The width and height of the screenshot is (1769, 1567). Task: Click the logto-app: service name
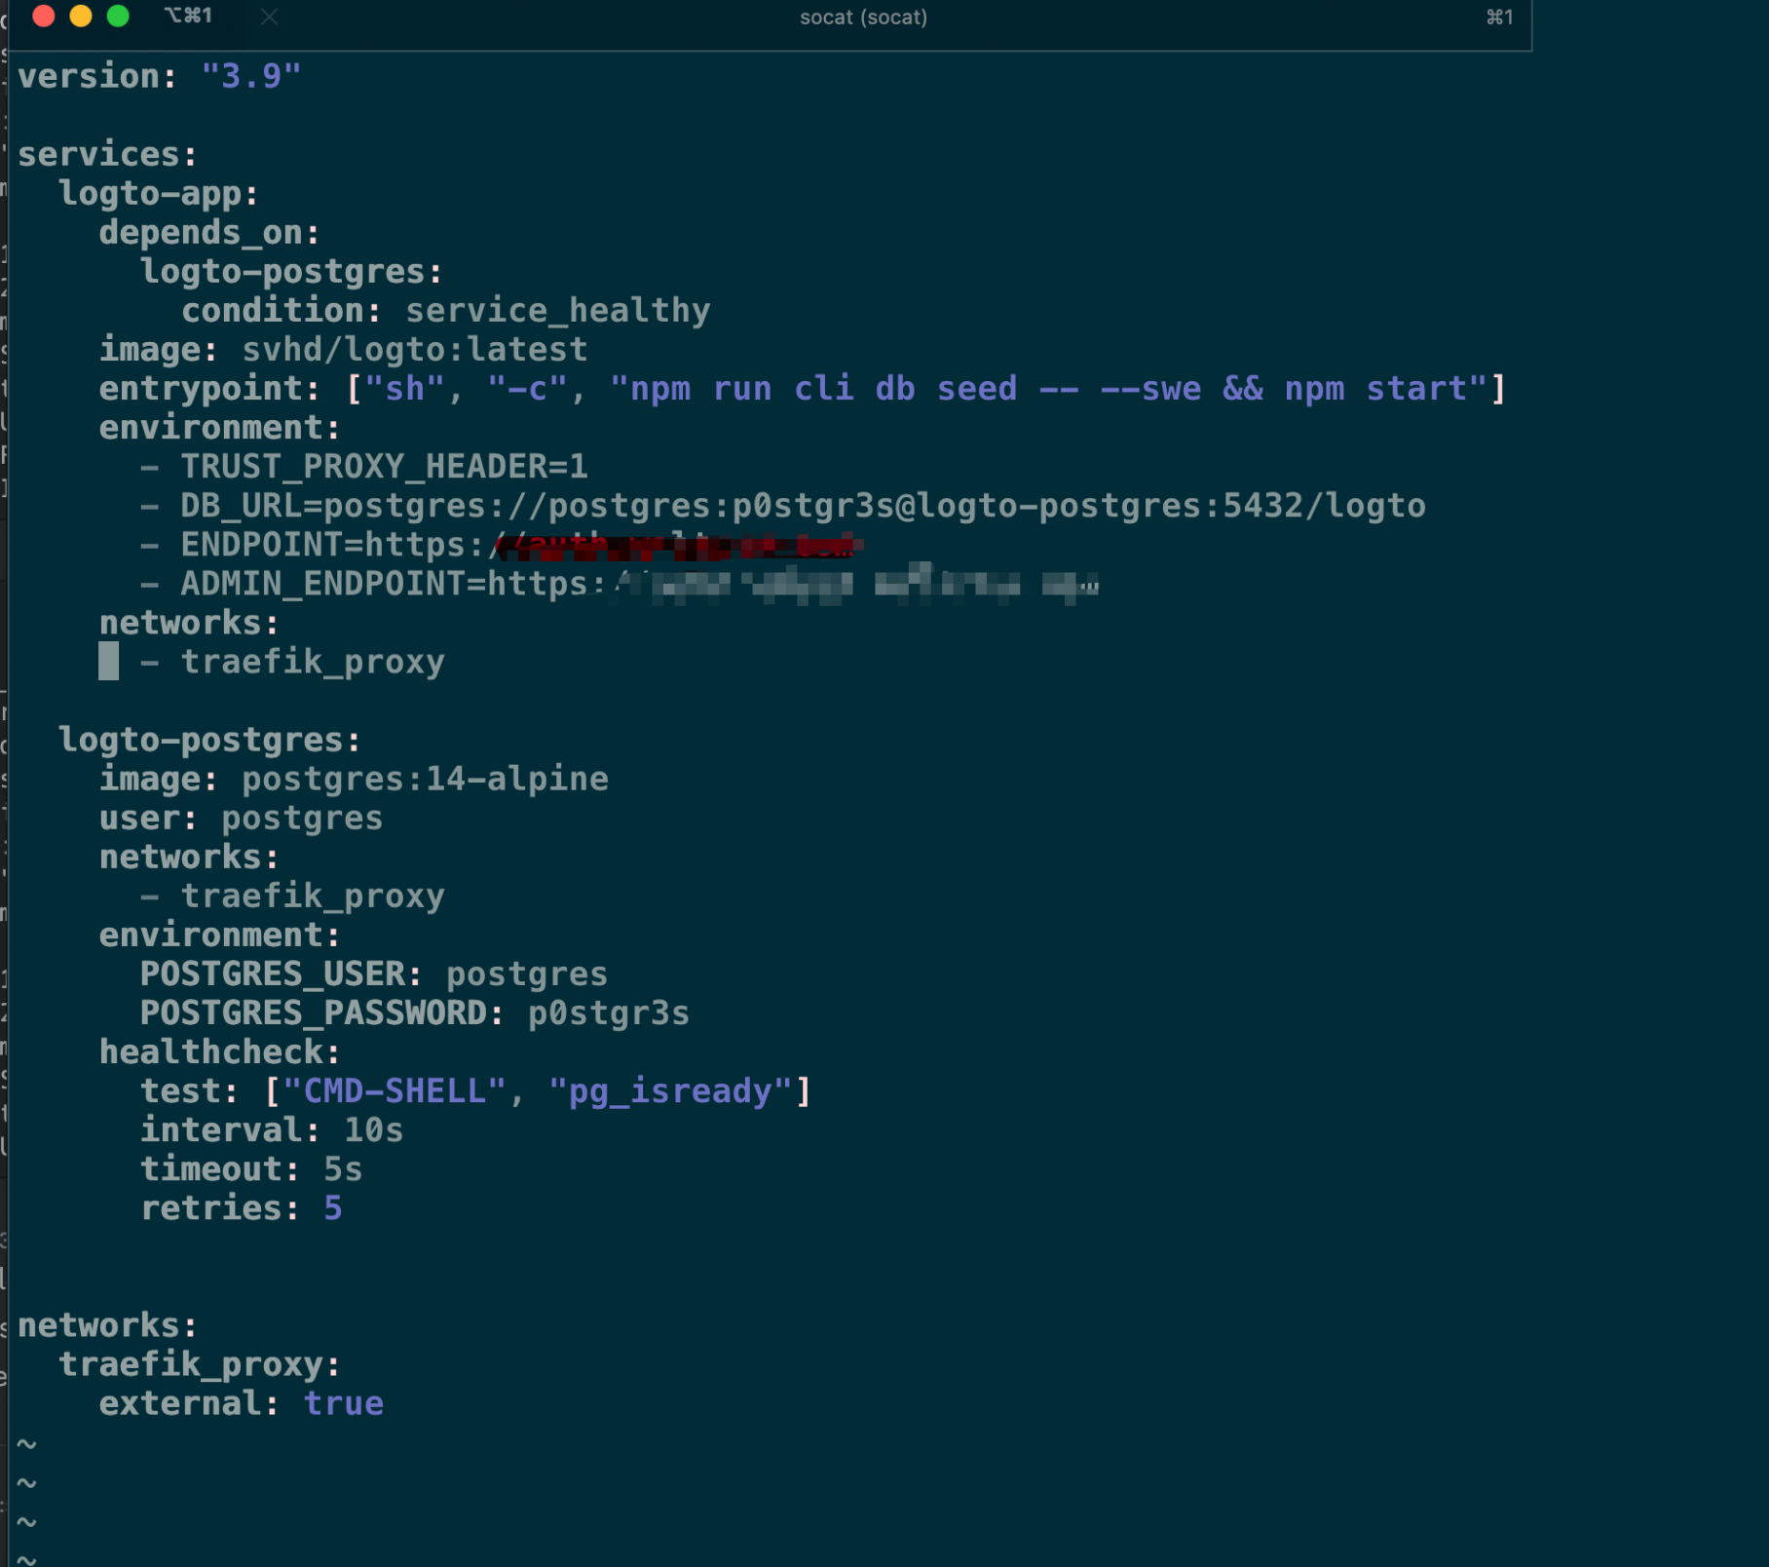(159, 193)
